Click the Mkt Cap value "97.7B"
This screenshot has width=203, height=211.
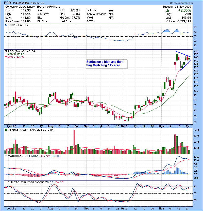(76, 18)
